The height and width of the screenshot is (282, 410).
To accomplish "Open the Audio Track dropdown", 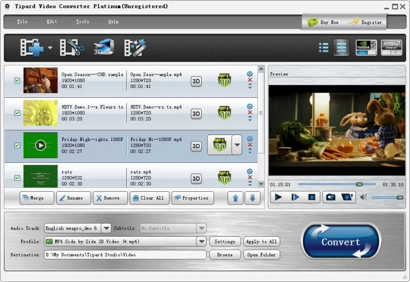I will click(106, 228).
